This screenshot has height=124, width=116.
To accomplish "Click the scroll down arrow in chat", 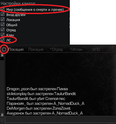I will click(x=2, y=115).
